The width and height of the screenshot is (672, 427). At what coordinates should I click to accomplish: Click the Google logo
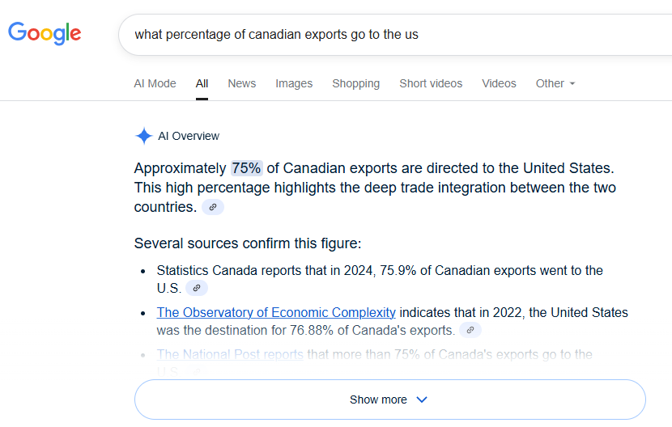45,33
